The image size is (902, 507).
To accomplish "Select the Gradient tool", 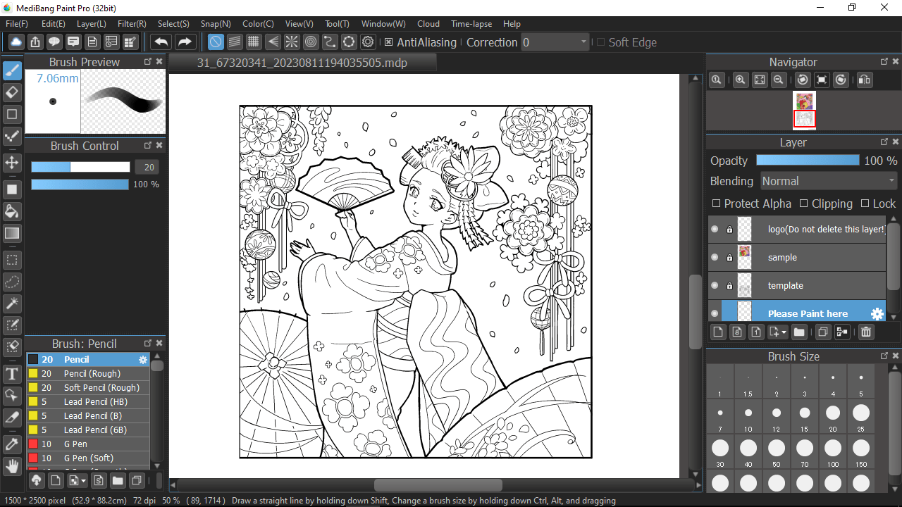I will coord(12,233).
